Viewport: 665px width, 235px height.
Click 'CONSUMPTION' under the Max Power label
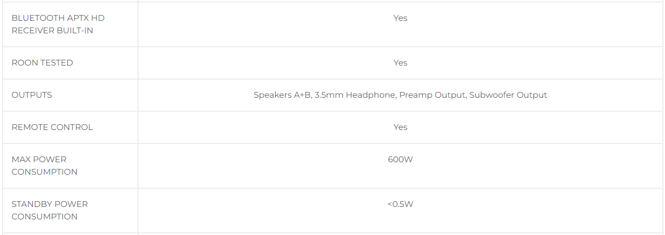[44, 172]
